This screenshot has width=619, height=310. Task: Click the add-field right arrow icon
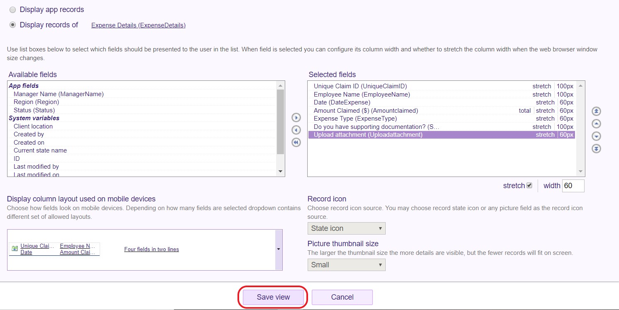(296, 118)
